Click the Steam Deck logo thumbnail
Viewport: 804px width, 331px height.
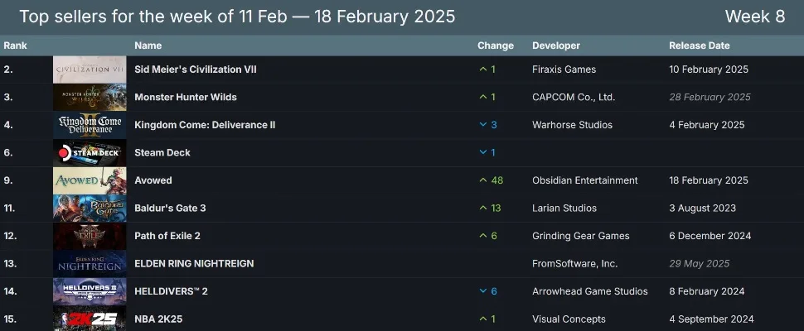pyautogui.click(x=90, y=153)
